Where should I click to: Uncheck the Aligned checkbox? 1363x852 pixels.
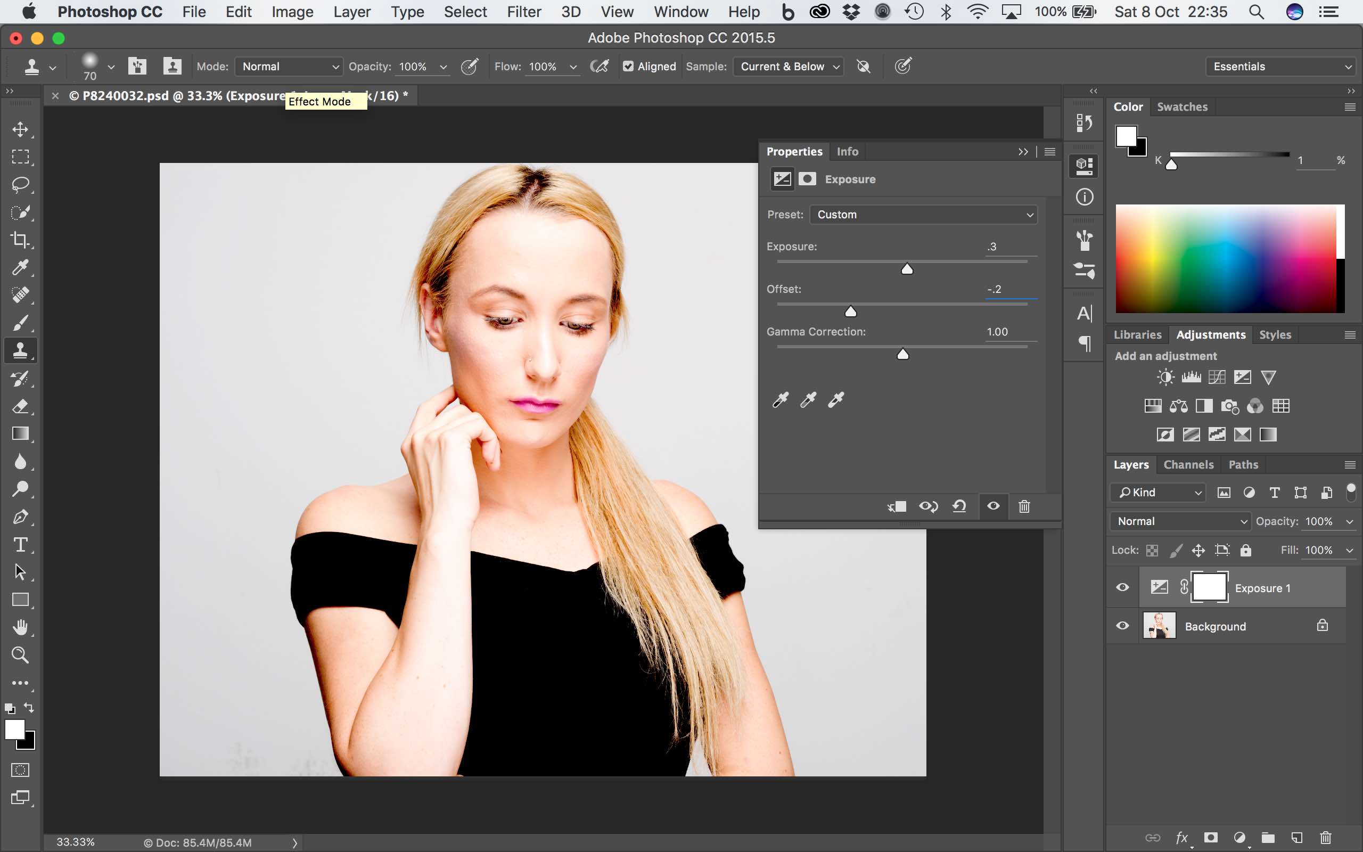click(628, 67)
